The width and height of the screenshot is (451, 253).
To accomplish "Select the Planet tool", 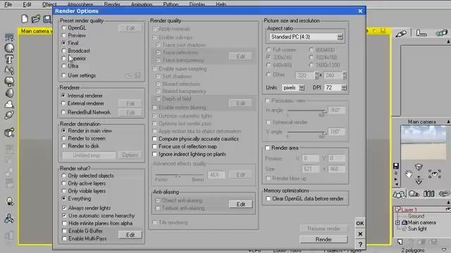I will point(9,115).
